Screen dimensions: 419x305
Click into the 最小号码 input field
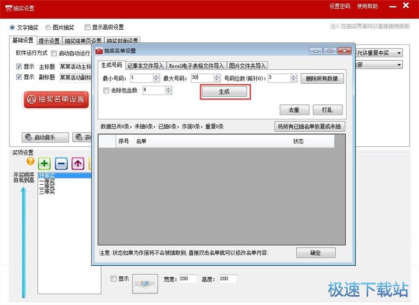click(x=142, y=78)
